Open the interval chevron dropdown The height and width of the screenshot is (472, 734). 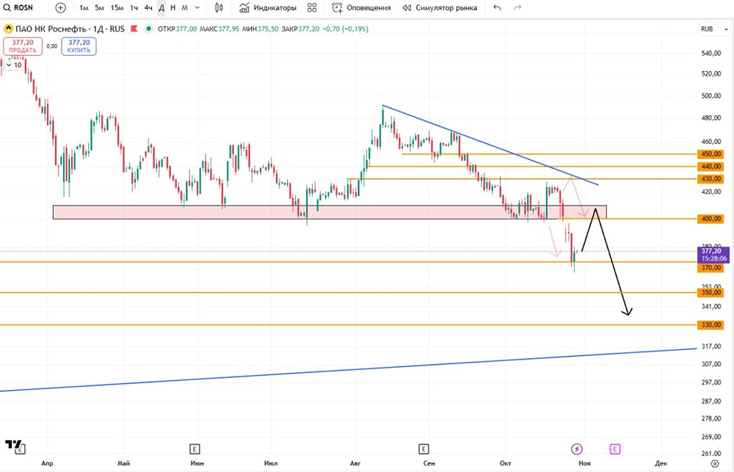coord(196,8)
